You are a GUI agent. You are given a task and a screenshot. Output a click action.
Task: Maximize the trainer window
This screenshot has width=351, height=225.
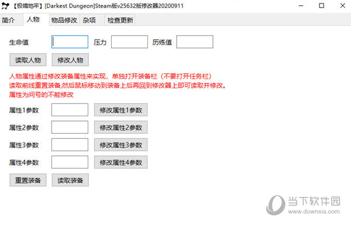[322, 6]
